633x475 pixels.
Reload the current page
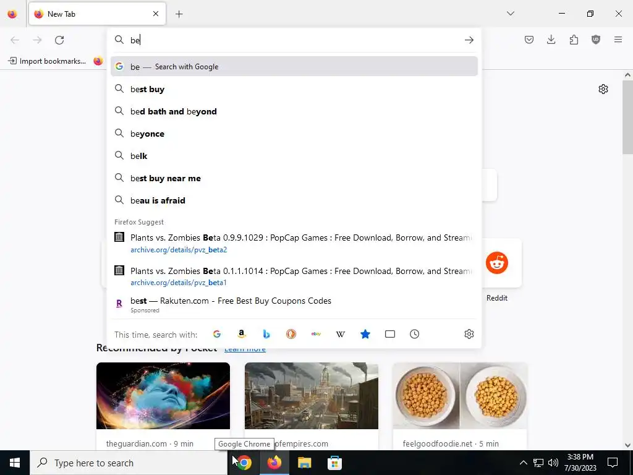pos(59,40)
